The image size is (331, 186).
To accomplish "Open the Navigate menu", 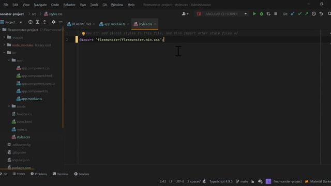I will [x=40, y=5].
